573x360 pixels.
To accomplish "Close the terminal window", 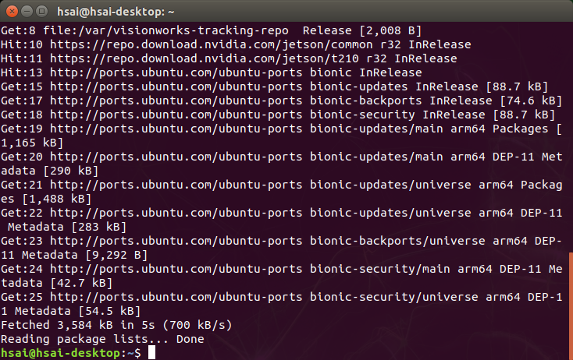I will click(12, 12).
